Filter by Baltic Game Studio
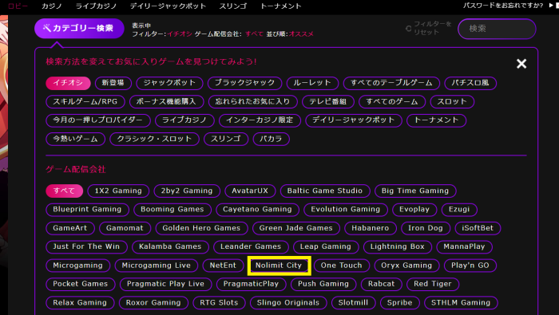 click(x=325, y=191)
